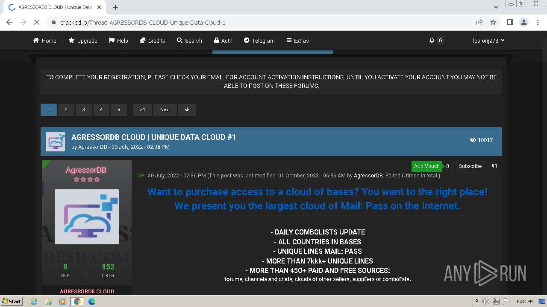Select current page 1 button
Screen dimensions: 547x307
pos(49,110)
